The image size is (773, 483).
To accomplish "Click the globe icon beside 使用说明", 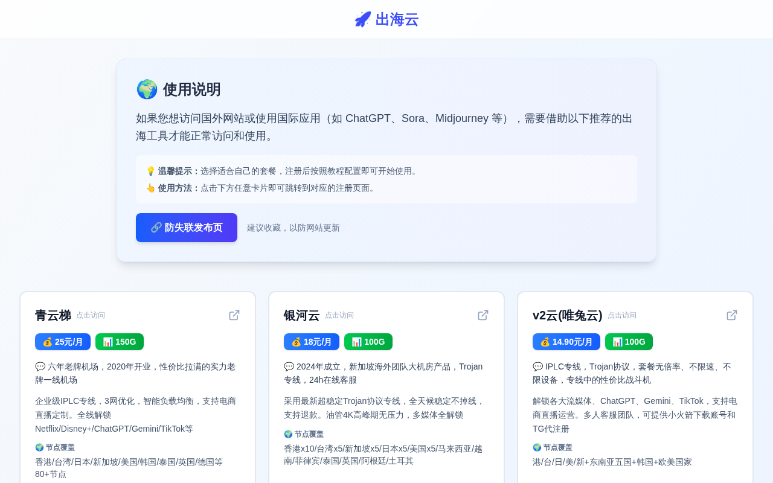I will coord(147,89).
